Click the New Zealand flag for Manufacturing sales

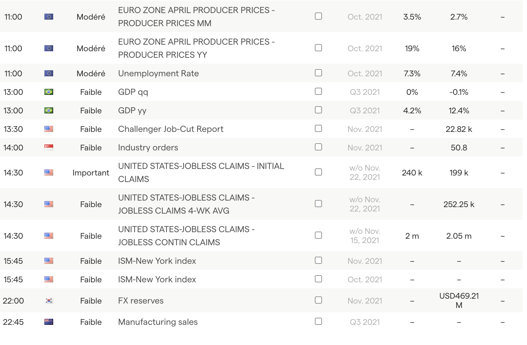[49, 322]
